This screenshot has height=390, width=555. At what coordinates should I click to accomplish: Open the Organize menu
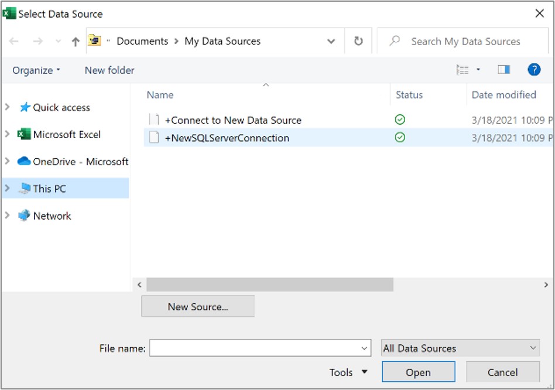pos(33,70)
